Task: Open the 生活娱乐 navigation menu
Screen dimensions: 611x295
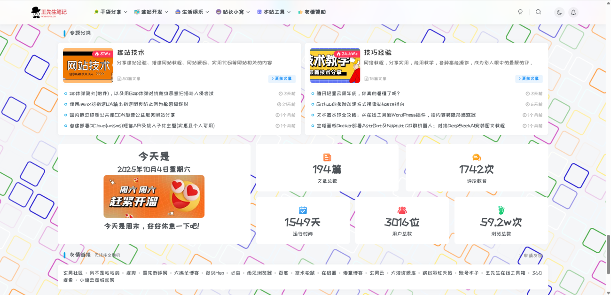Action: pyautogui.click(x=192, y=12)
